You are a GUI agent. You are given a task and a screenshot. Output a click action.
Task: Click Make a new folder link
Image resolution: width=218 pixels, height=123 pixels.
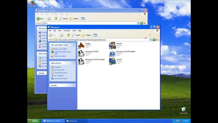point(61,49)
